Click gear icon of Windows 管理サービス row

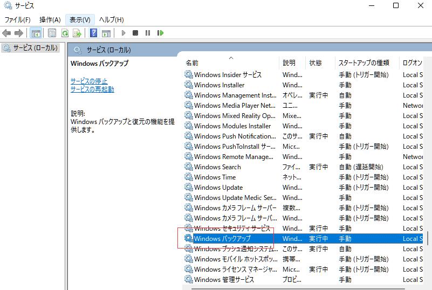(188, 279)
